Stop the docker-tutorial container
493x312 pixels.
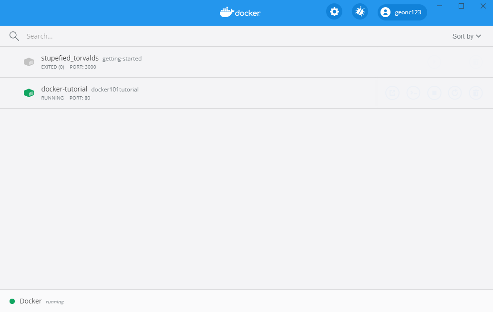coord(434,93)
